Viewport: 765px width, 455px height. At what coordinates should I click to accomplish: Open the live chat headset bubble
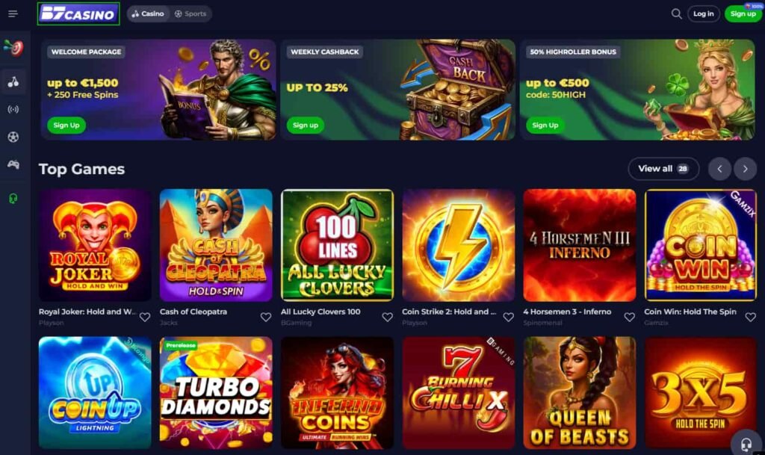(746, 444)
